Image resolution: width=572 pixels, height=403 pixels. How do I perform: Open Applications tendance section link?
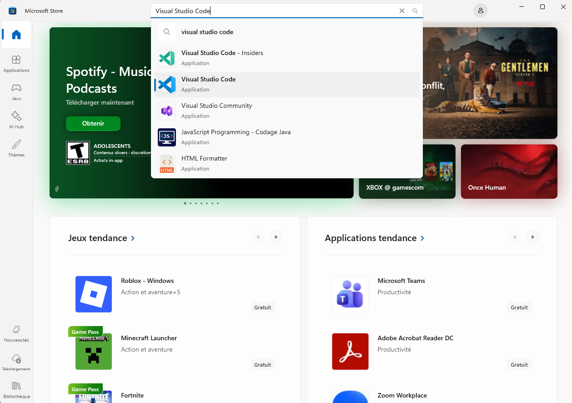375,238
